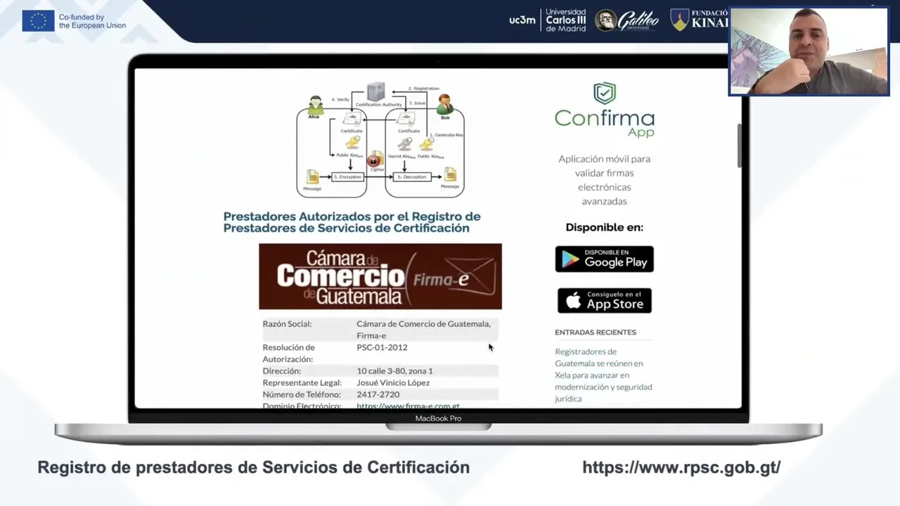The height and width of the screenshot is (506, 900).
Task: Click the certification authority diagram image
Action: [380, 139]
